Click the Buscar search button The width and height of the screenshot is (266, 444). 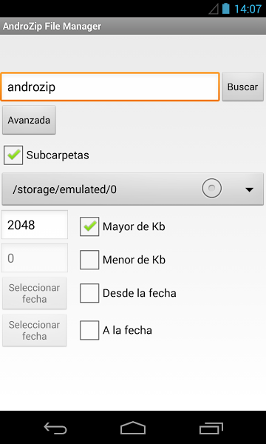click(243, 87)
